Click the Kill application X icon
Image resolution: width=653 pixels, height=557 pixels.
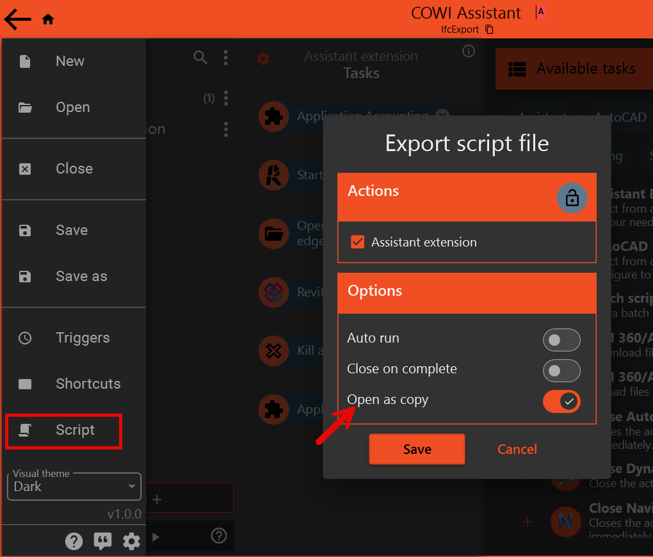[x=273, y=350]
